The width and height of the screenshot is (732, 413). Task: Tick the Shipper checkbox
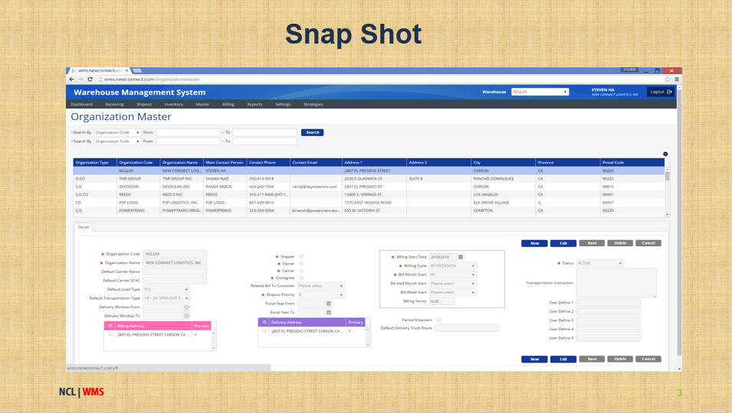coord(301,256)
